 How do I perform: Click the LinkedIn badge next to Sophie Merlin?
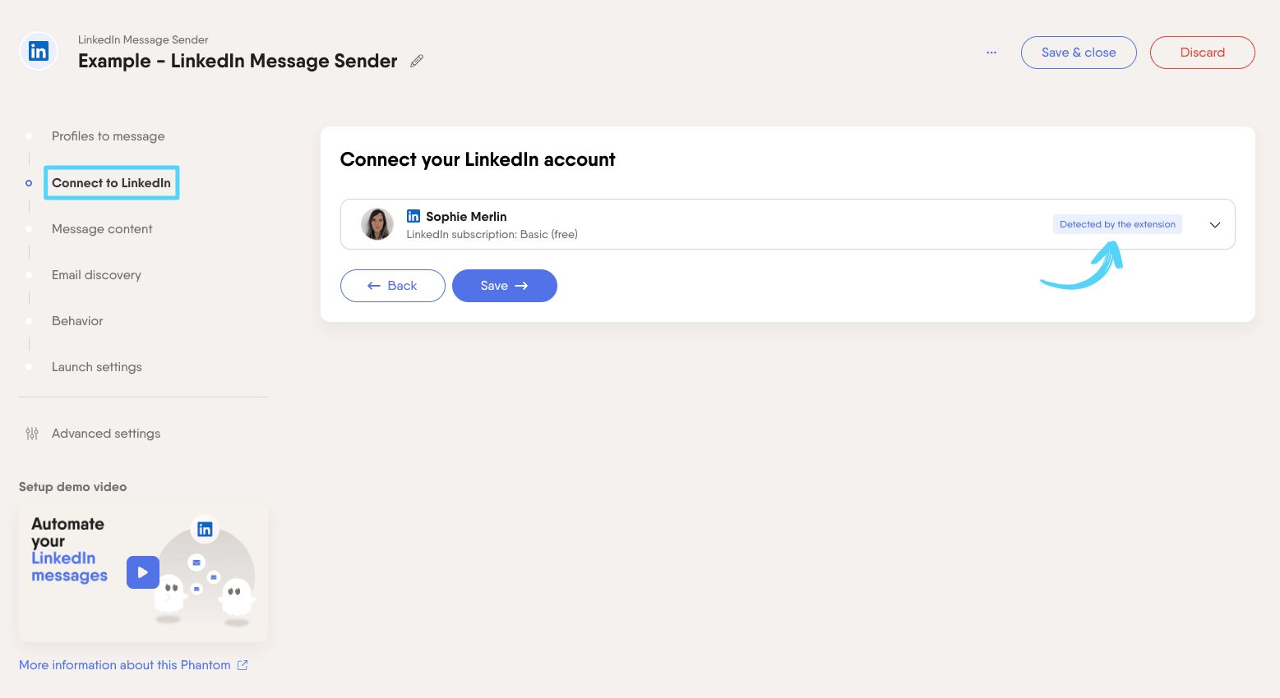(x=414, y=216)
